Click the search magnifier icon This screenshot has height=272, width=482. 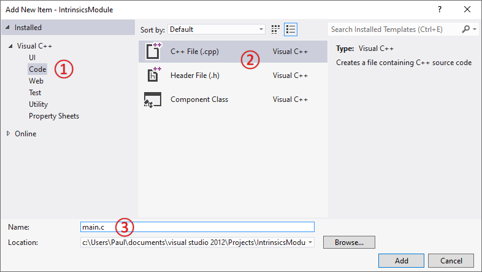pyautogui.click(x=466, y=29)
